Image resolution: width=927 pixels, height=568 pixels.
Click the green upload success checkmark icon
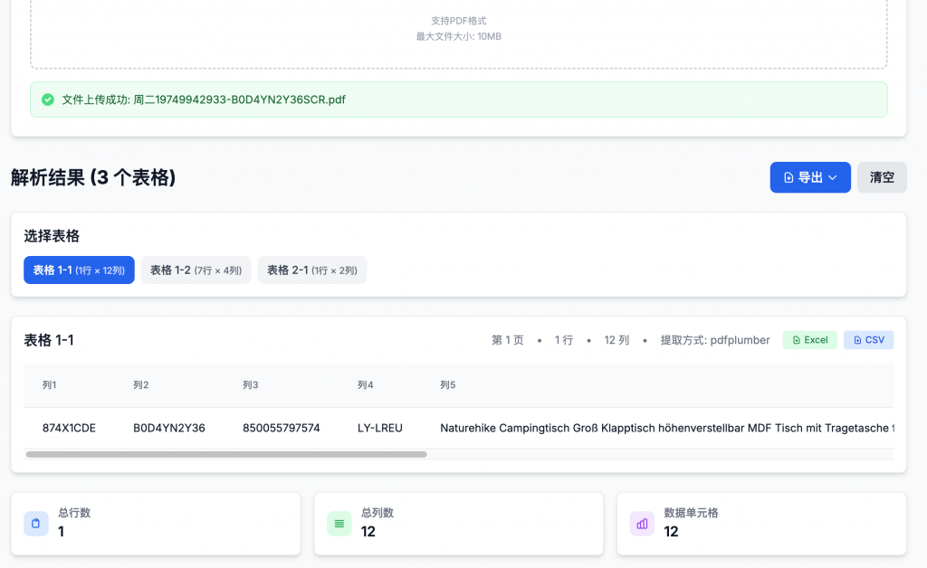[x=48, y=99]
